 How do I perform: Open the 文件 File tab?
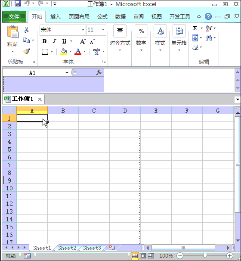[14, 16]
